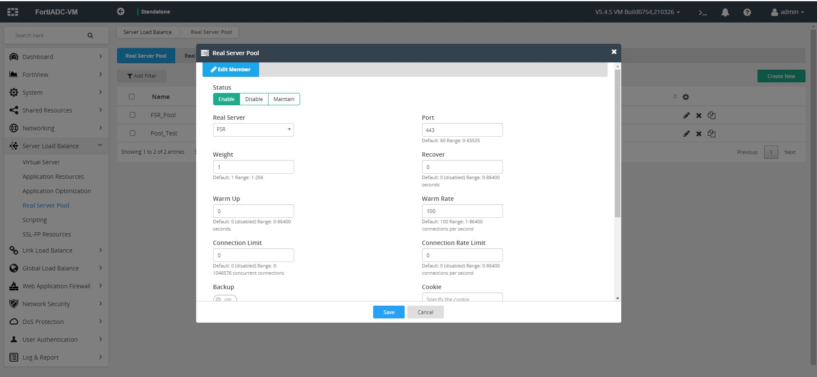Screen dimensions: 817x377
Task: Click the Port input field
Action: pyautogui.click(x=462, y=130)
